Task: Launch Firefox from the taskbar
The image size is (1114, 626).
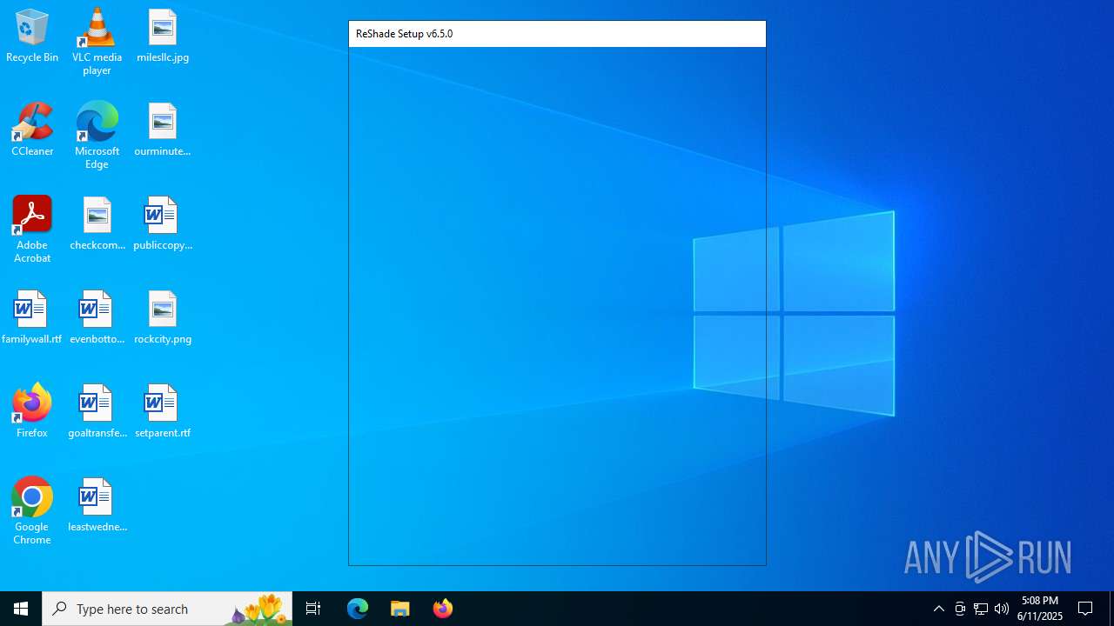Action: coord(443,609)
